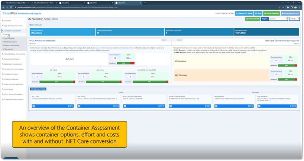Viewport: 304px width, 161px height.
Task: Open the user account email dropdown
Action: [290, 13]
